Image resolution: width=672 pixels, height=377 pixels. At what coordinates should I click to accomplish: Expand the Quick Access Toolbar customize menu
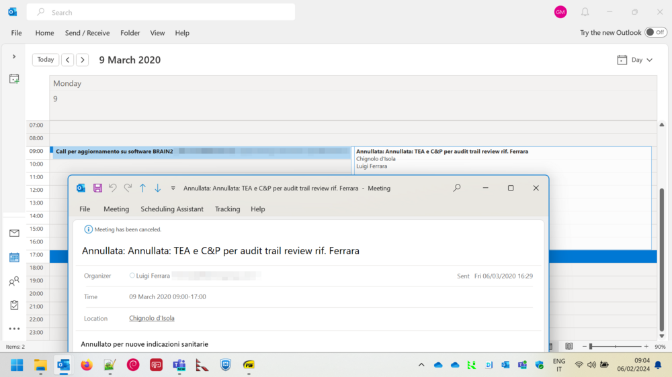(173, 188)
